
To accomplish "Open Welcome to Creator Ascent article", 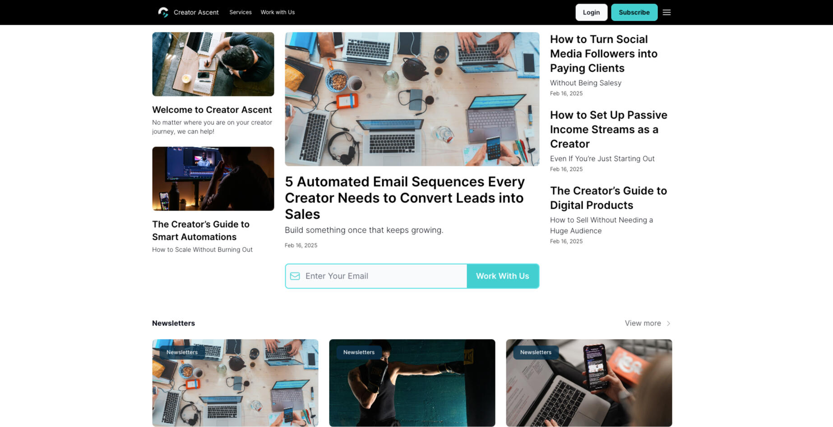I will pos(212,110).
